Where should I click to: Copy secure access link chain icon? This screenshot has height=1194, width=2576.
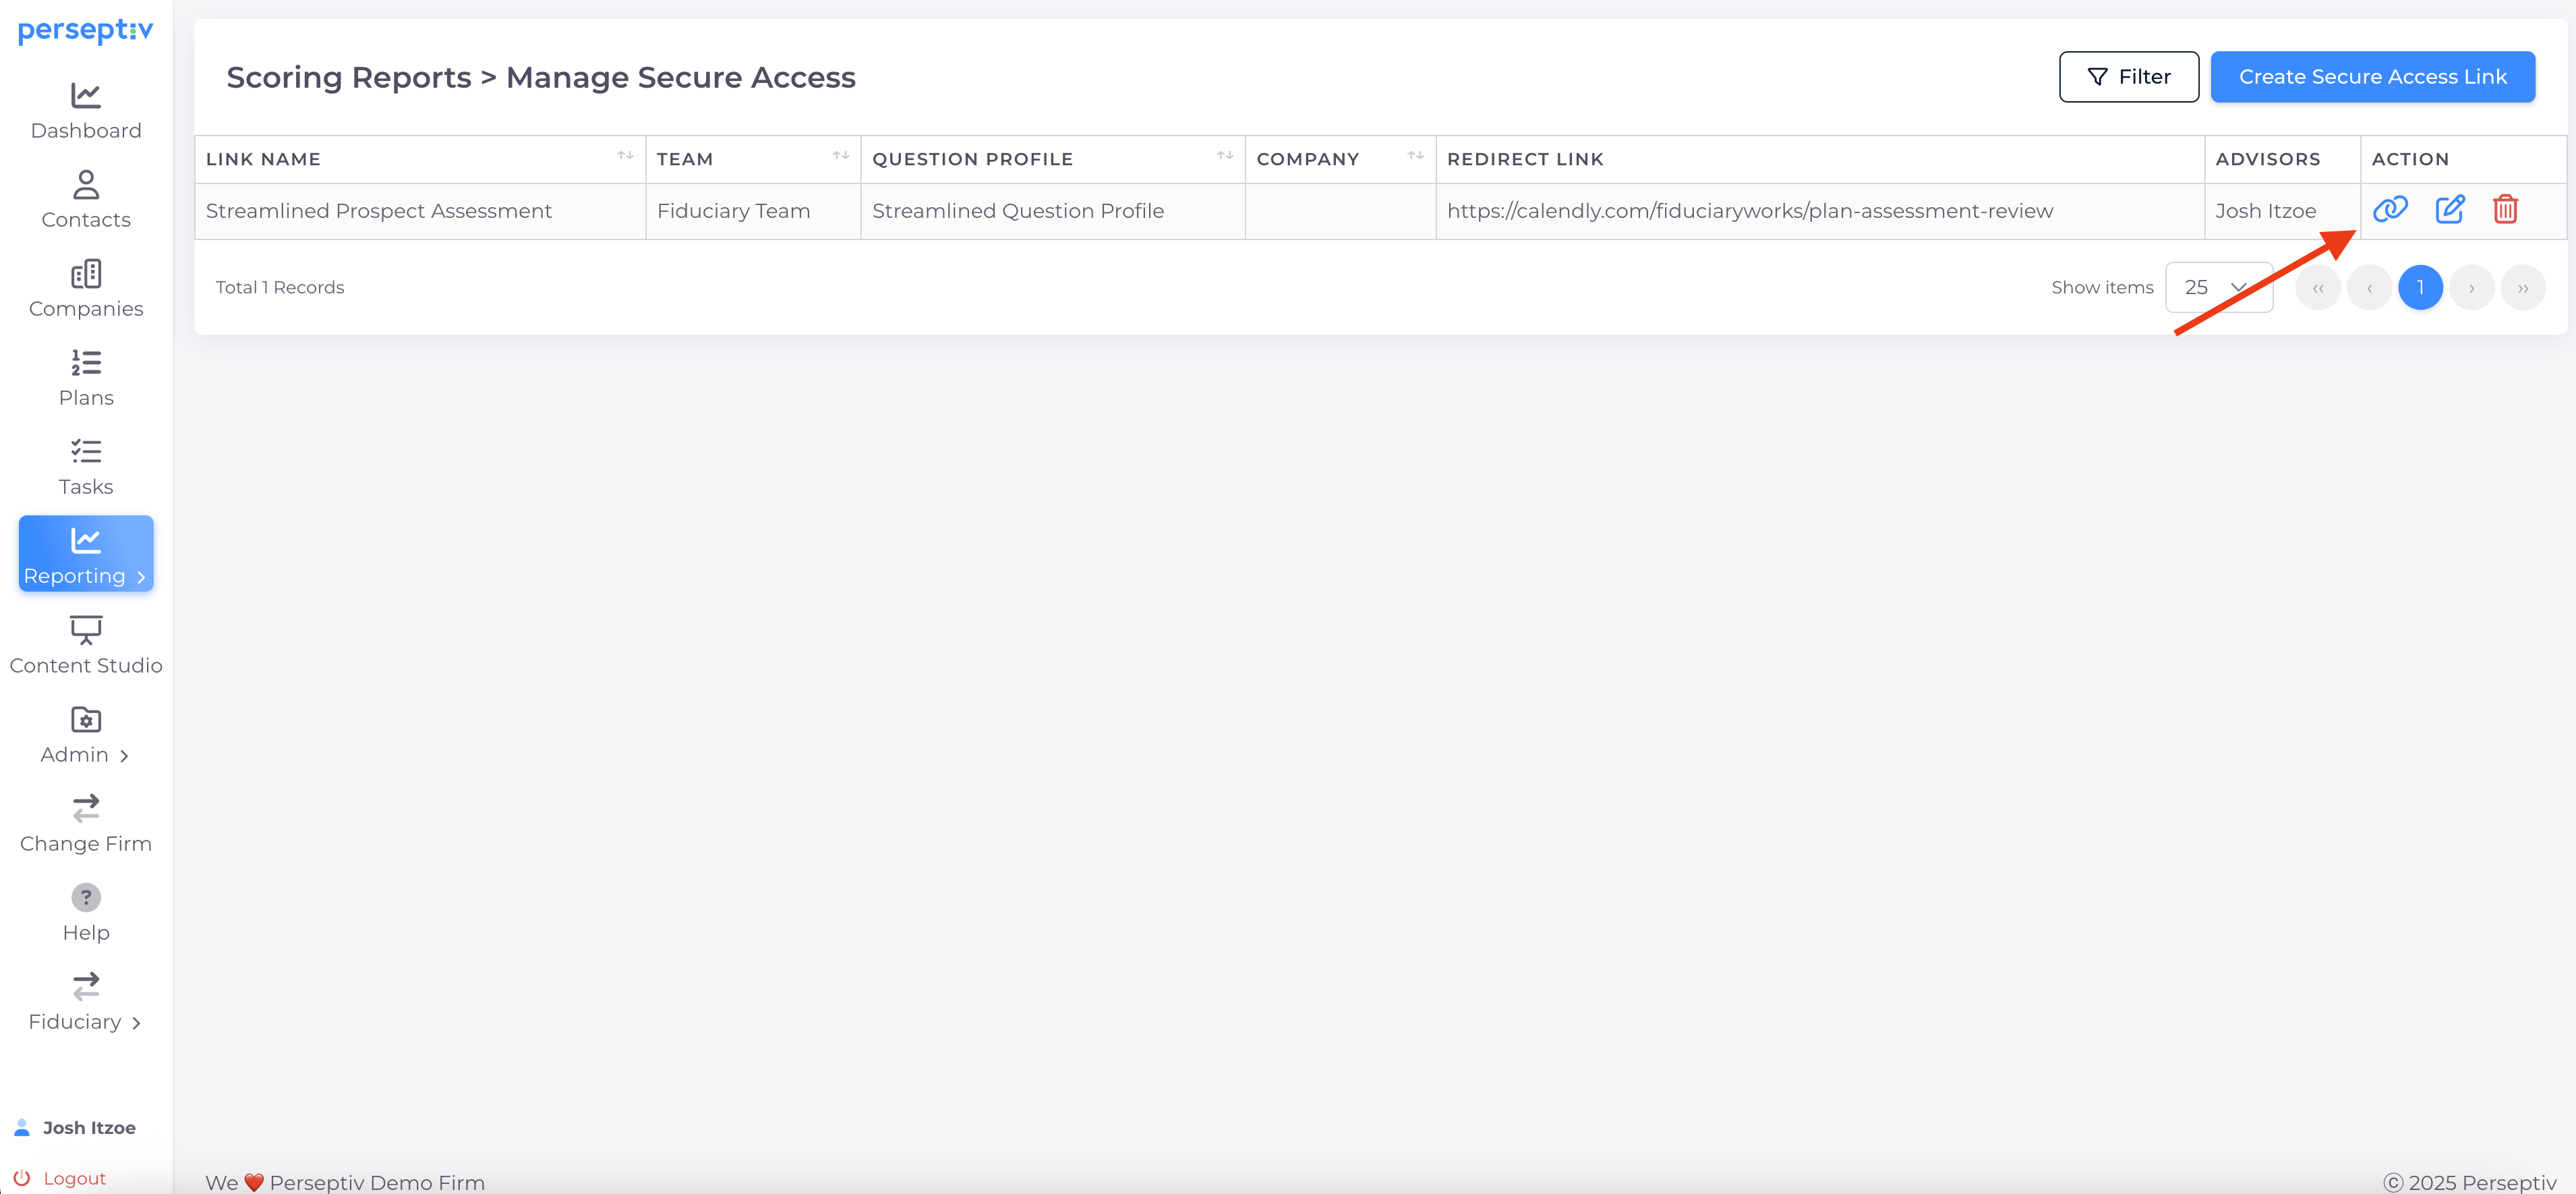click(2389, 210)
